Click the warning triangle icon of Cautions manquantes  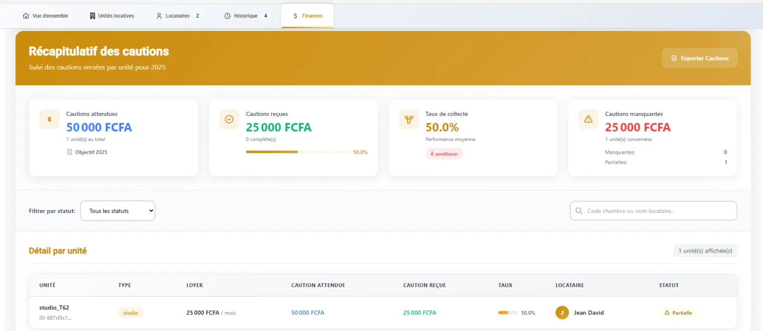point(588,120)
